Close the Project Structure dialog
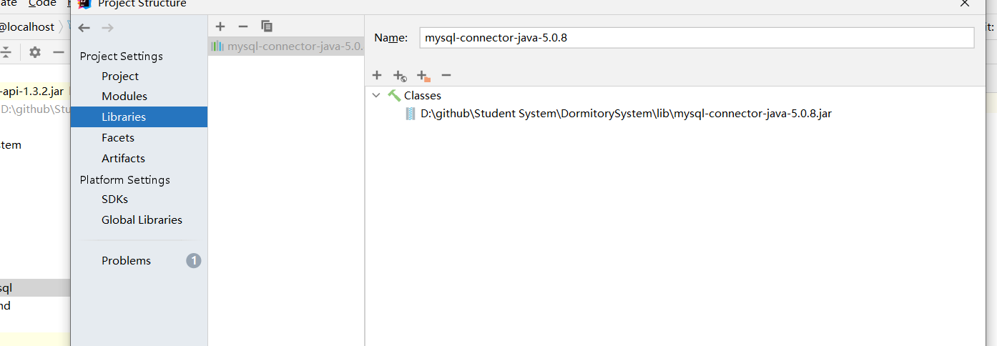The image size is (997, 346). pos(964,4)
